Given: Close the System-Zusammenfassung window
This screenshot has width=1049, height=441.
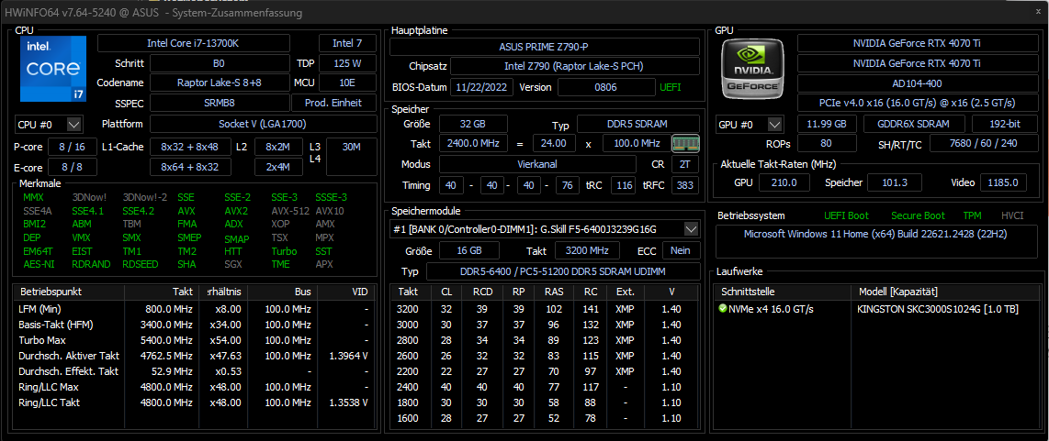Looking at the screenshot, I should pos(1036,11).
